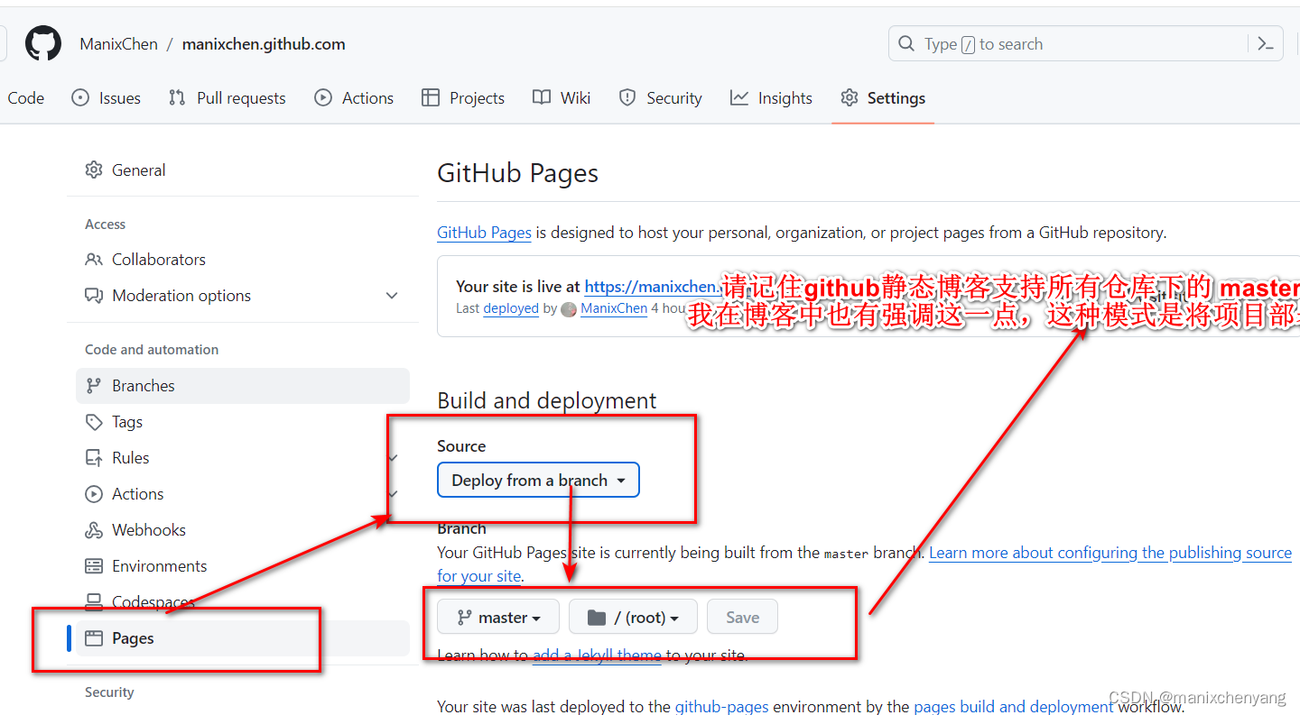The width and height of the screenshot is (1300, 715).
Task: Click the MainixChen avatar thumbnail
Action: point(569,309)
